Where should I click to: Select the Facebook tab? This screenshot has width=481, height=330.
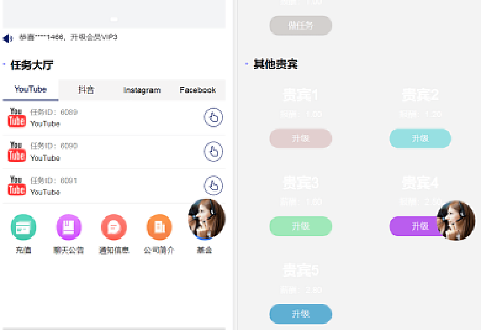point(197,90)
